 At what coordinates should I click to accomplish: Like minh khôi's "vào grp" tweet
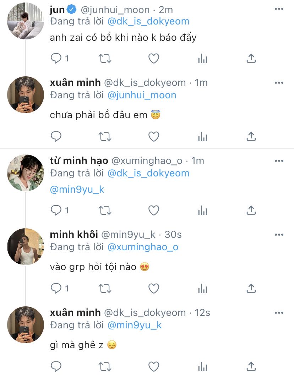[x=154, y=289]
